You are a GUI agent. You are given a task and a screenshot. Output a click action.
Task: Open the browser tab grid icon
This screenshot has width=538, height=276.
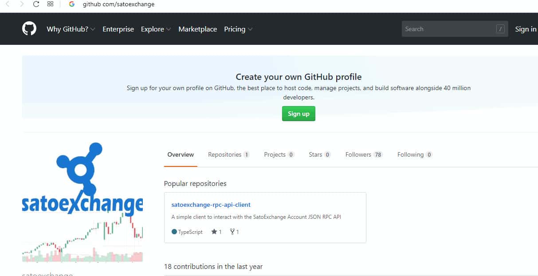tap(50, 4)
